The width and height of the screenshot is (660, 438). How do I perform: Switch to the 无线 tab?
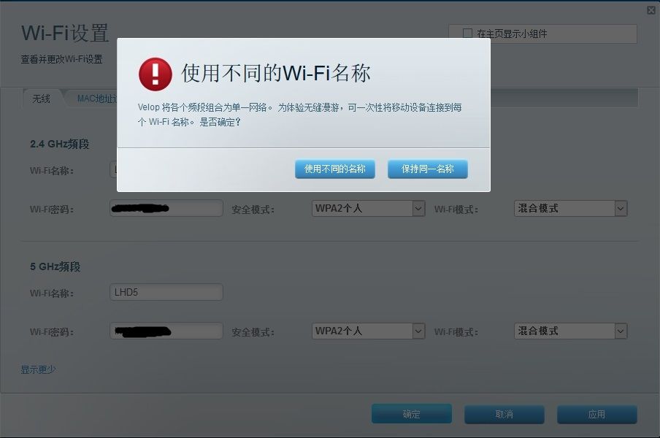pyautogui.click(x=41, y=99)
